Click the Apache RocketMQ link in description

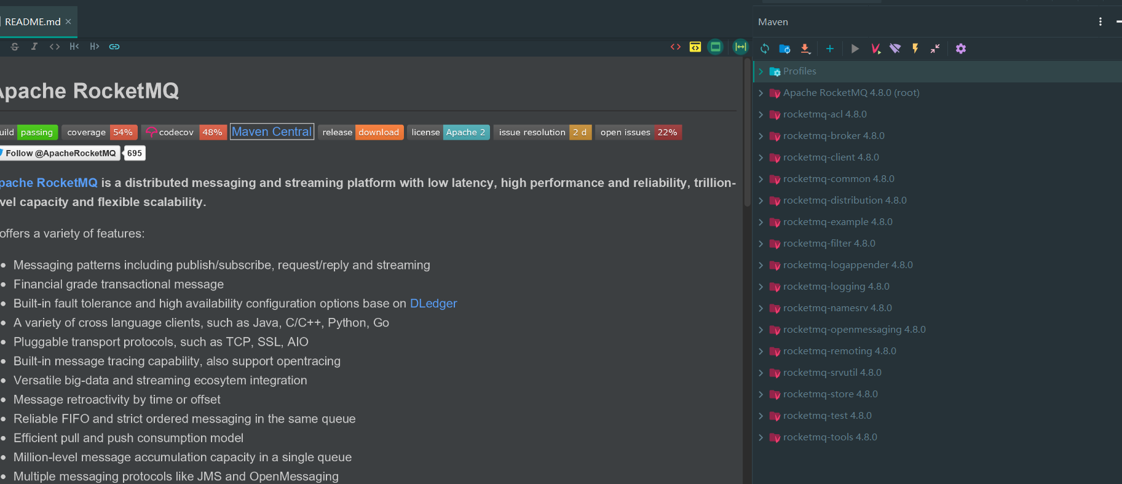49,183
